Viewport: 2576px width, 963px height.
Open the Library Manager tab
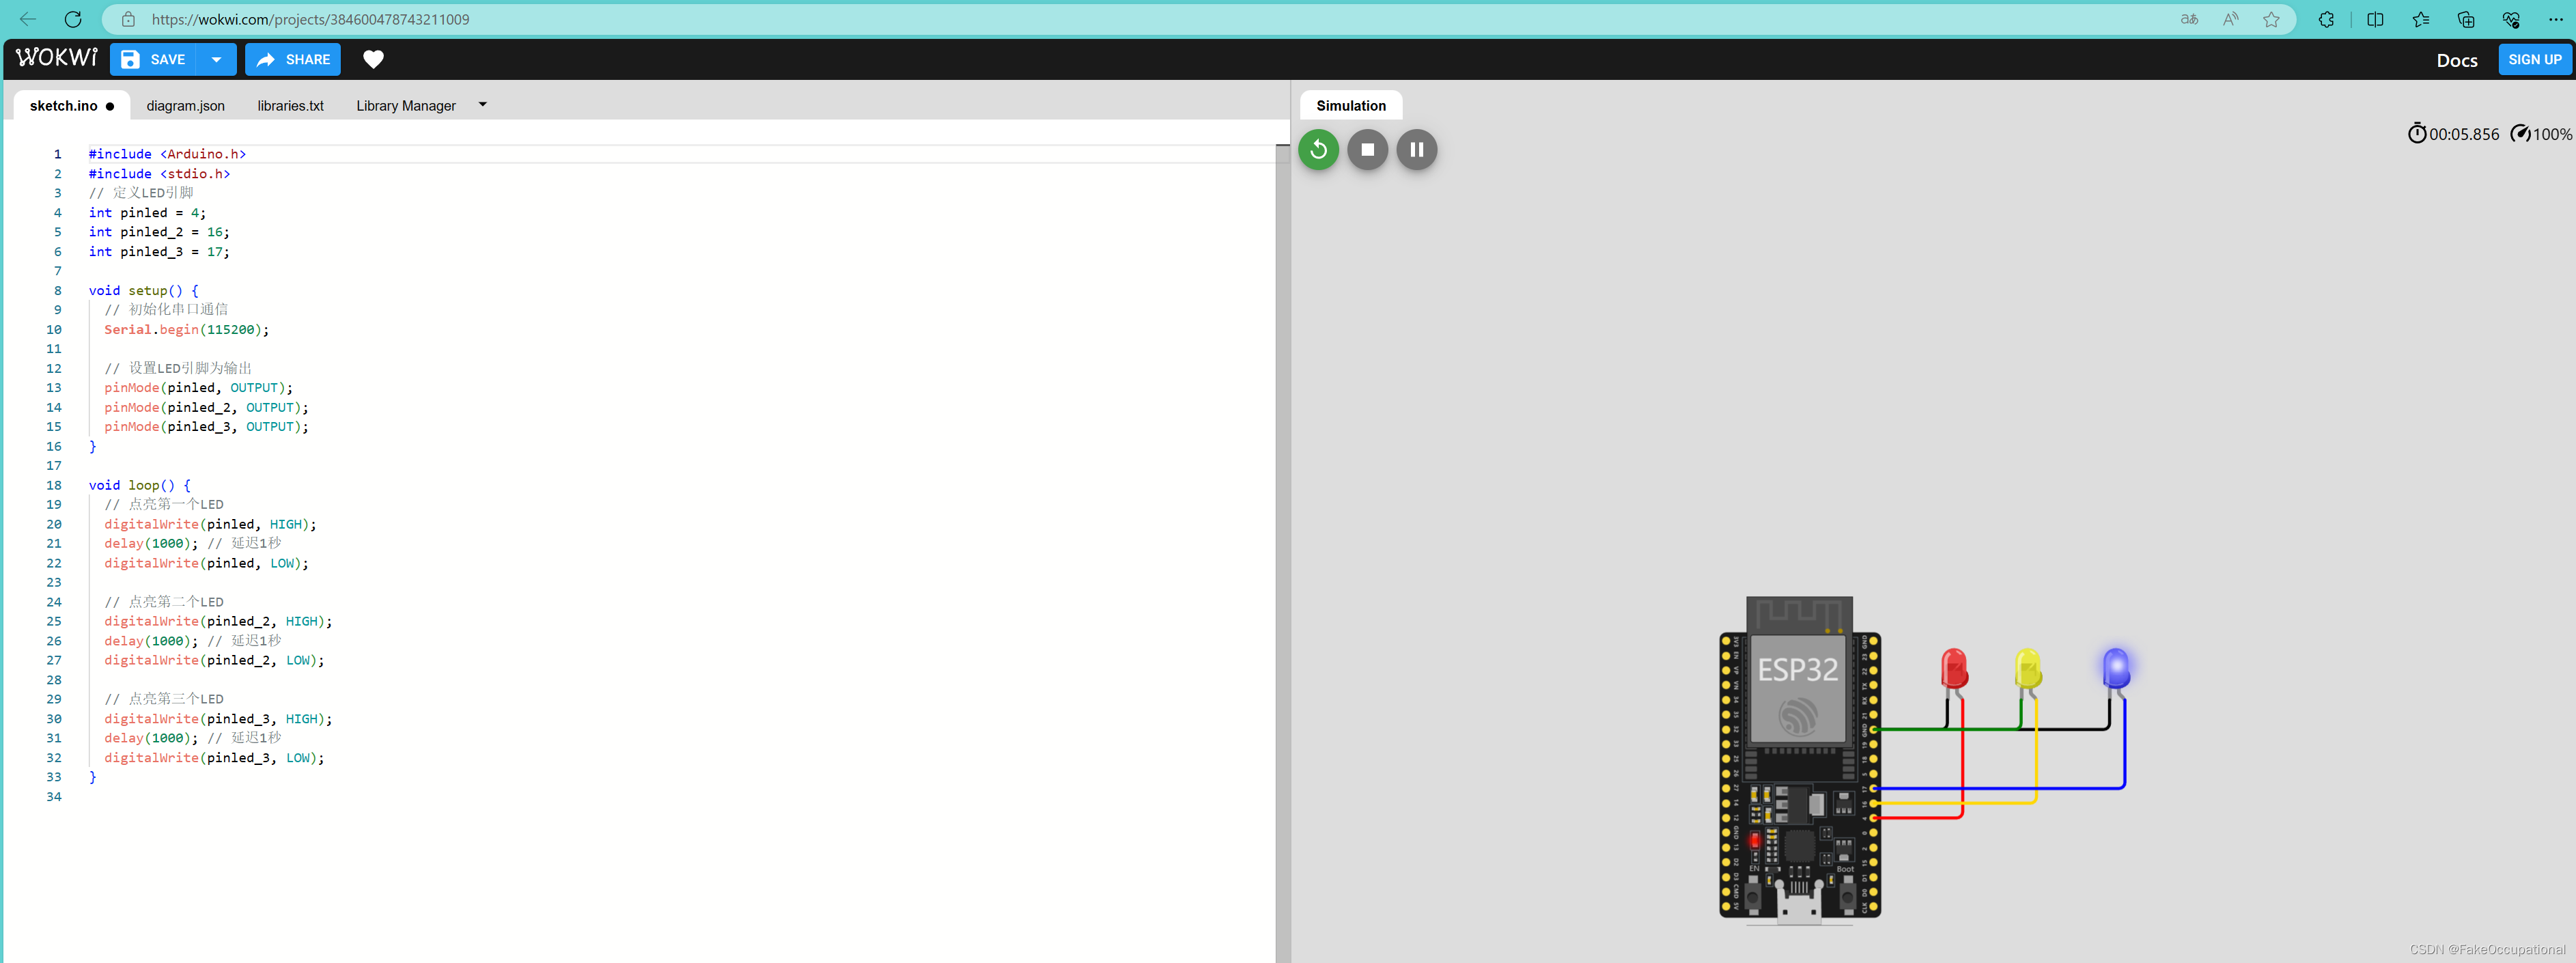click(x=405, y=105)
